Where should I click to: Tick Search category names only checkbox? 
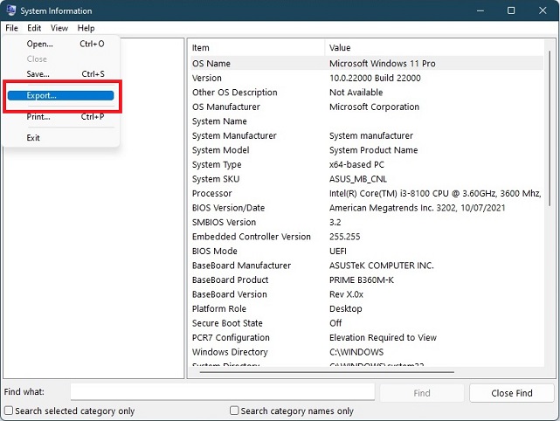pyautogui.click(x=234, y=411)
